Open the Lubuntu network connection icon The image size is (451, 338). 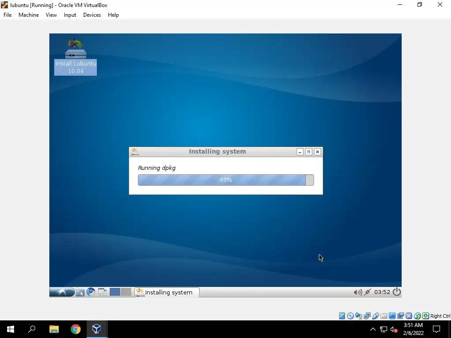tap(368, 292)
